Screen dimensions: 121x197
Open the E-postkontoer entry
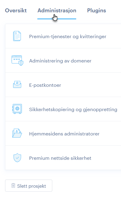pyautogui.click(x=63, y=85)
